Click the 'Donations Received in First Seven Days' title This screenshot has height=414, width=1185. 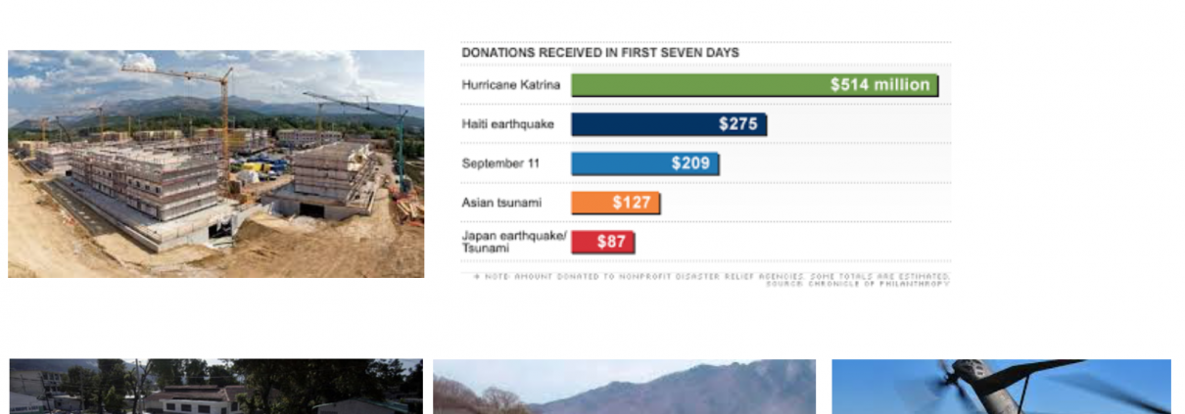[x=600, y=52]
